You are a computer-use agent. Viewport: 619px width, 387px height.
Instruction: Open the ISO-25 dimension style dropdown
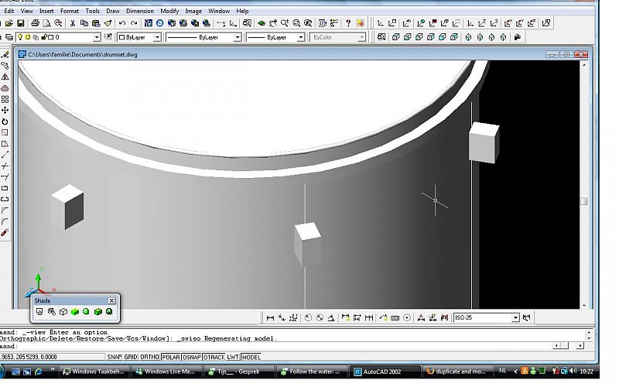[515, 317]
